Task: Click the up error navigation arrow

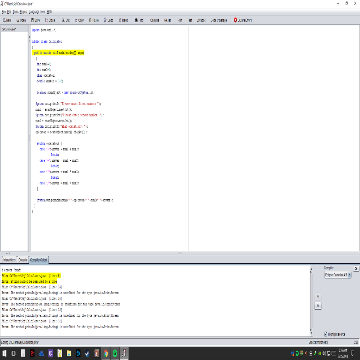Action: 318,296
